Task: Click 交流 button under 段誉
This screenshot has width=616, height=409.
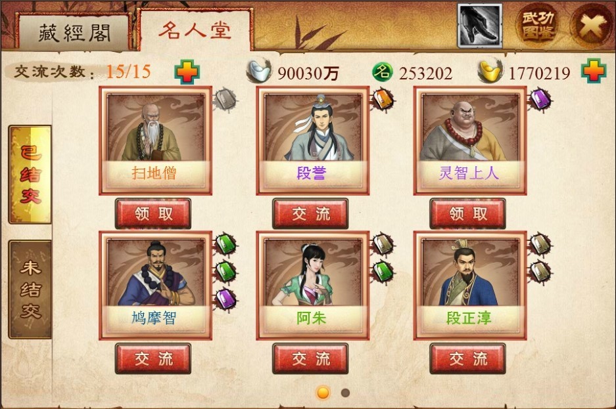Action: pyautogui.click(x=310, y=214)
